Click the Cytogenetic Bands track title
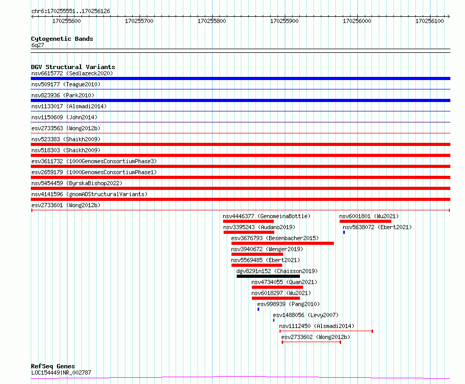The width and height of the screenshot is (465, 384). tap(62, 39)
